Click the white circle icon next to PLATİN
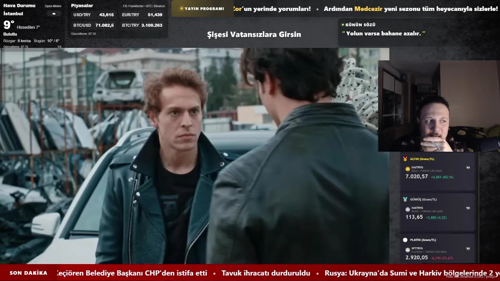 (x=405, y=240)
